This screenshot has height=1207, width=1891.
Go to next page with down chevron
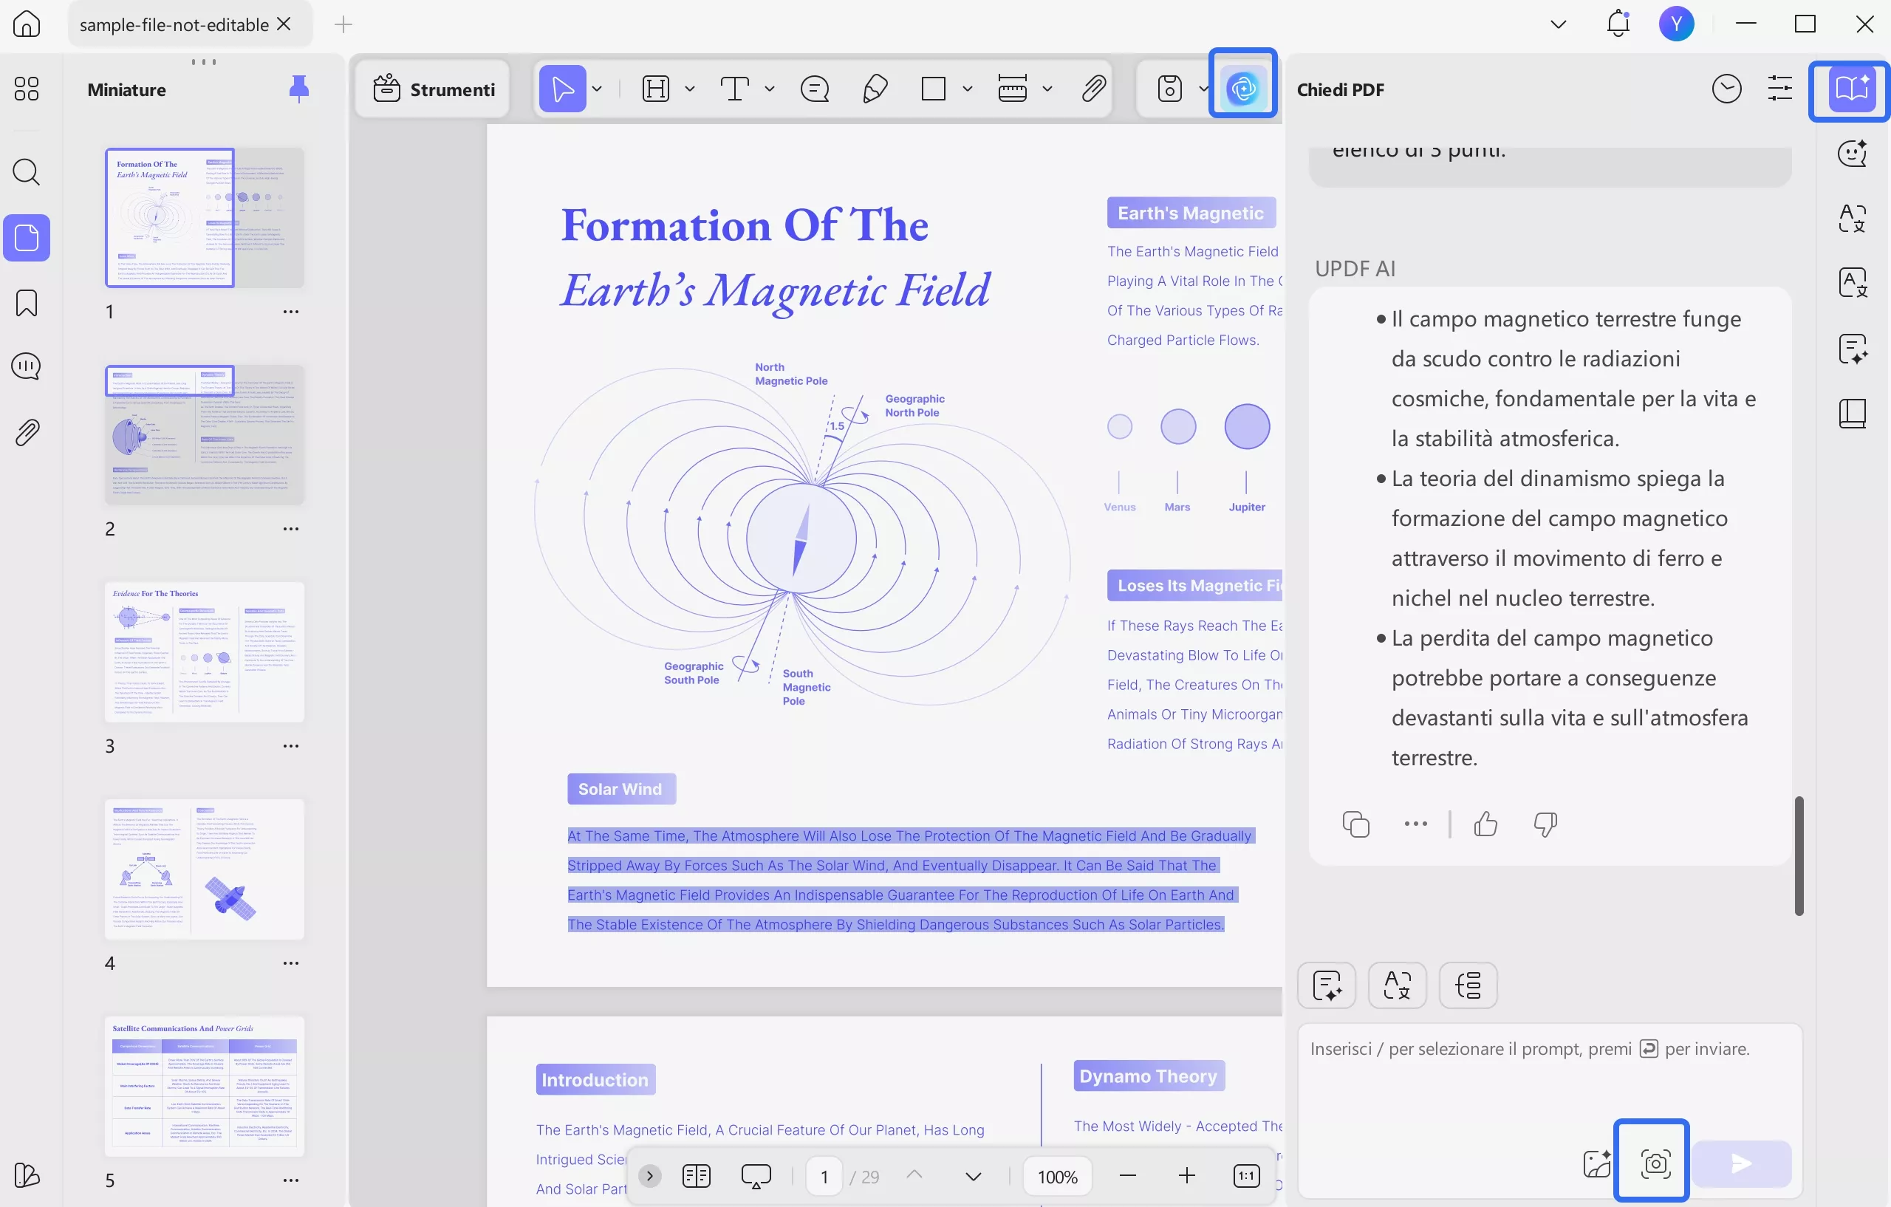(972, 1177)
